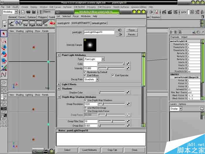Open the Polygons shelf tab

click(x=42, y=17)
